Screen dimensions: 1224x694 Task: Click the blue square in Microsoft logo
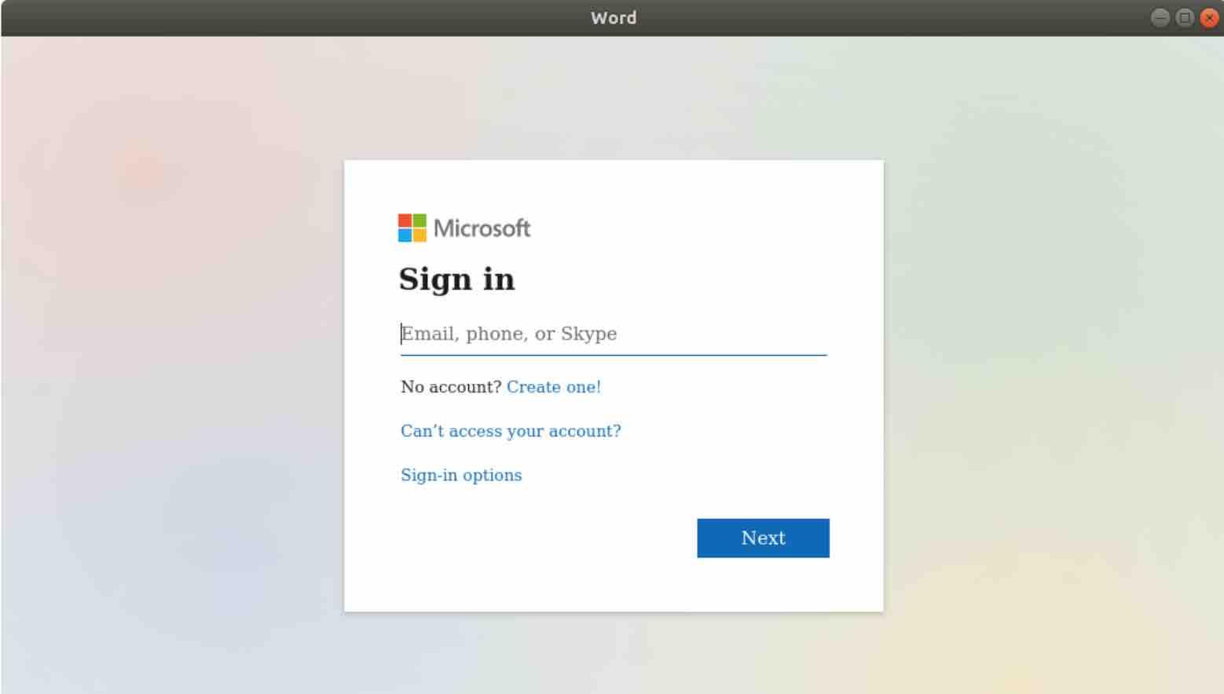pyautogui.click(x=405, y=235)
